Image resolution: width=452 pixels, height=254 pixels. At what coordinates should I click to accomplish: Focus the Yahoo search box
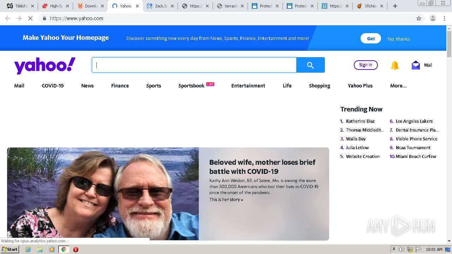[x=194, y=65]
